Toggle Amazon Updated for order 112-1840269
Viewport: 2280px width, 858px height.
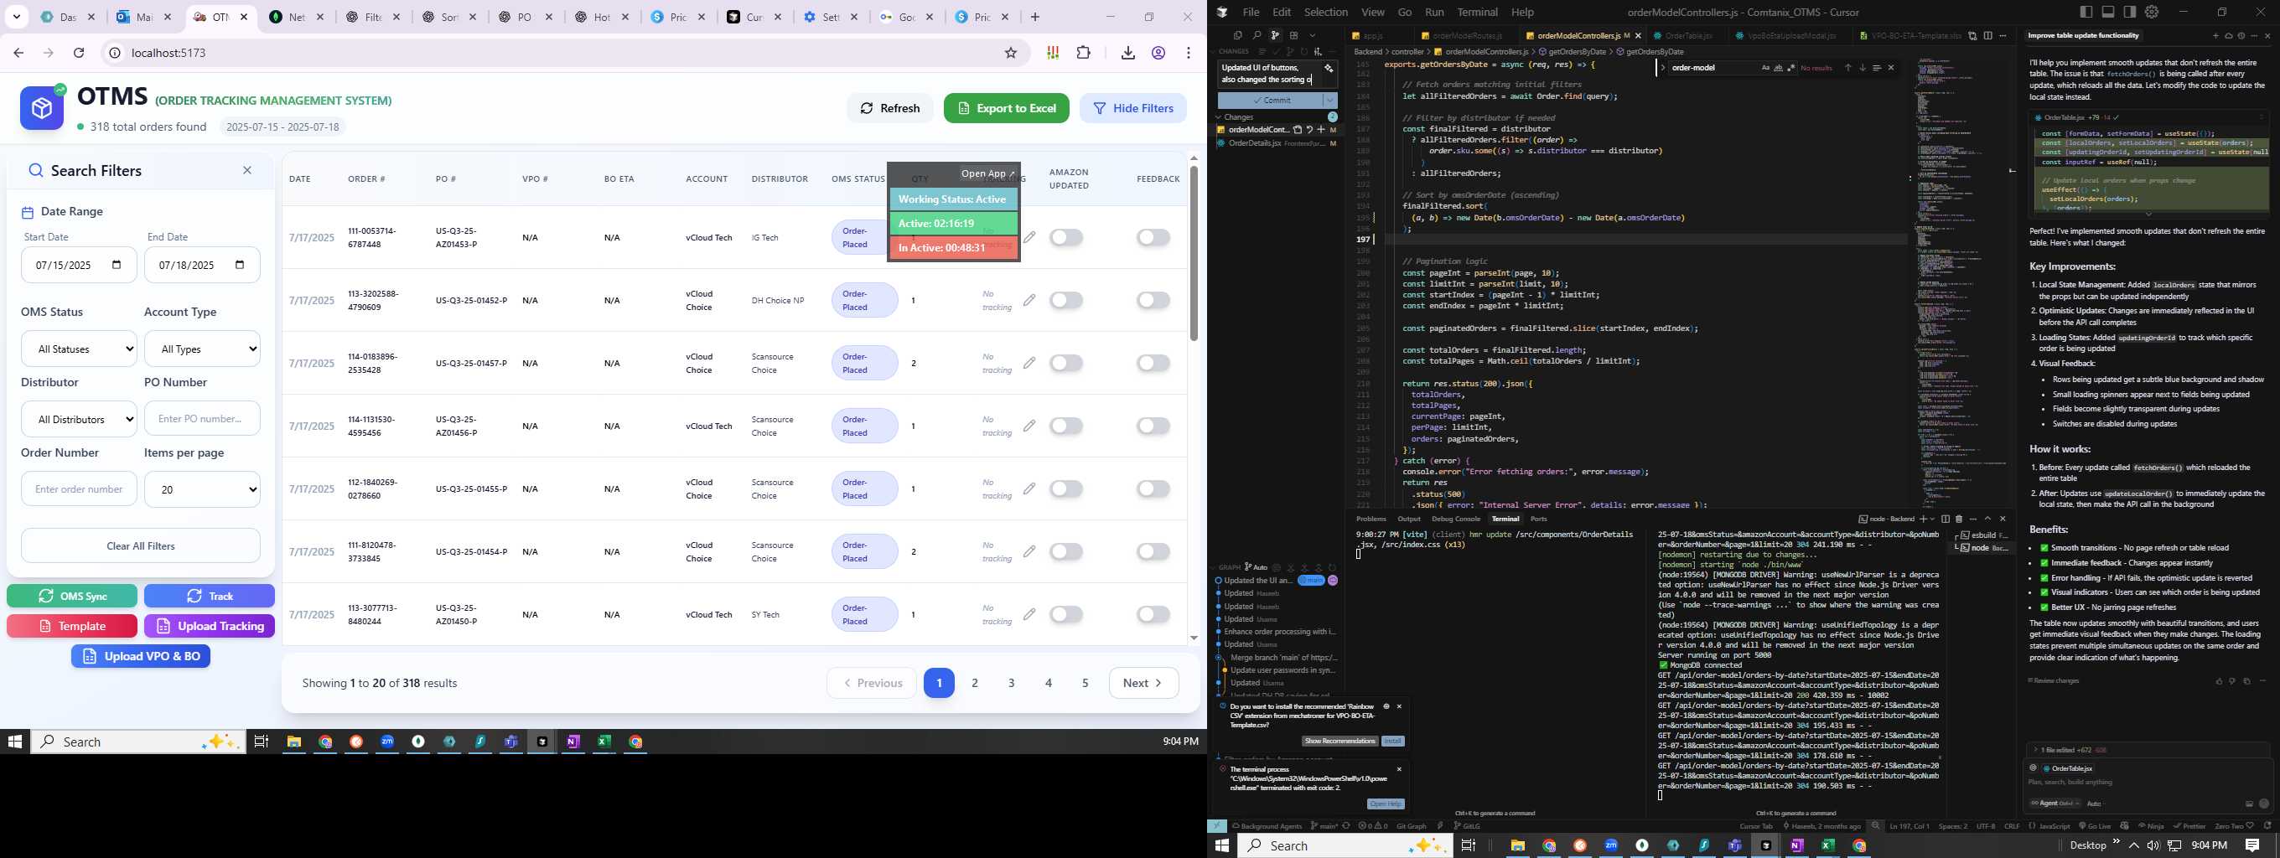(1066, 488)
